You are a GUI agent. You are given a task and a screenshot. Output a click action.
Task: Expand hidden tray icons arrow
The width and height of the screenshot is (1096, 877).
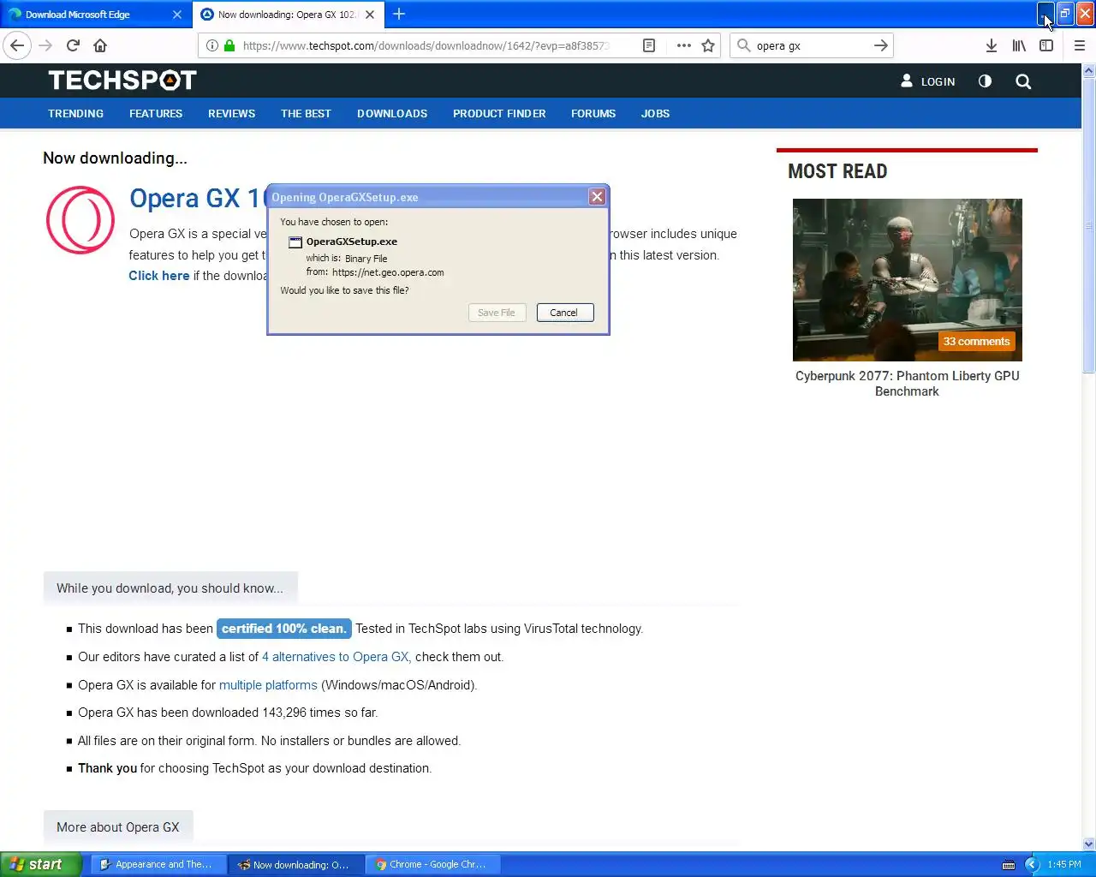click(1032, 864)
